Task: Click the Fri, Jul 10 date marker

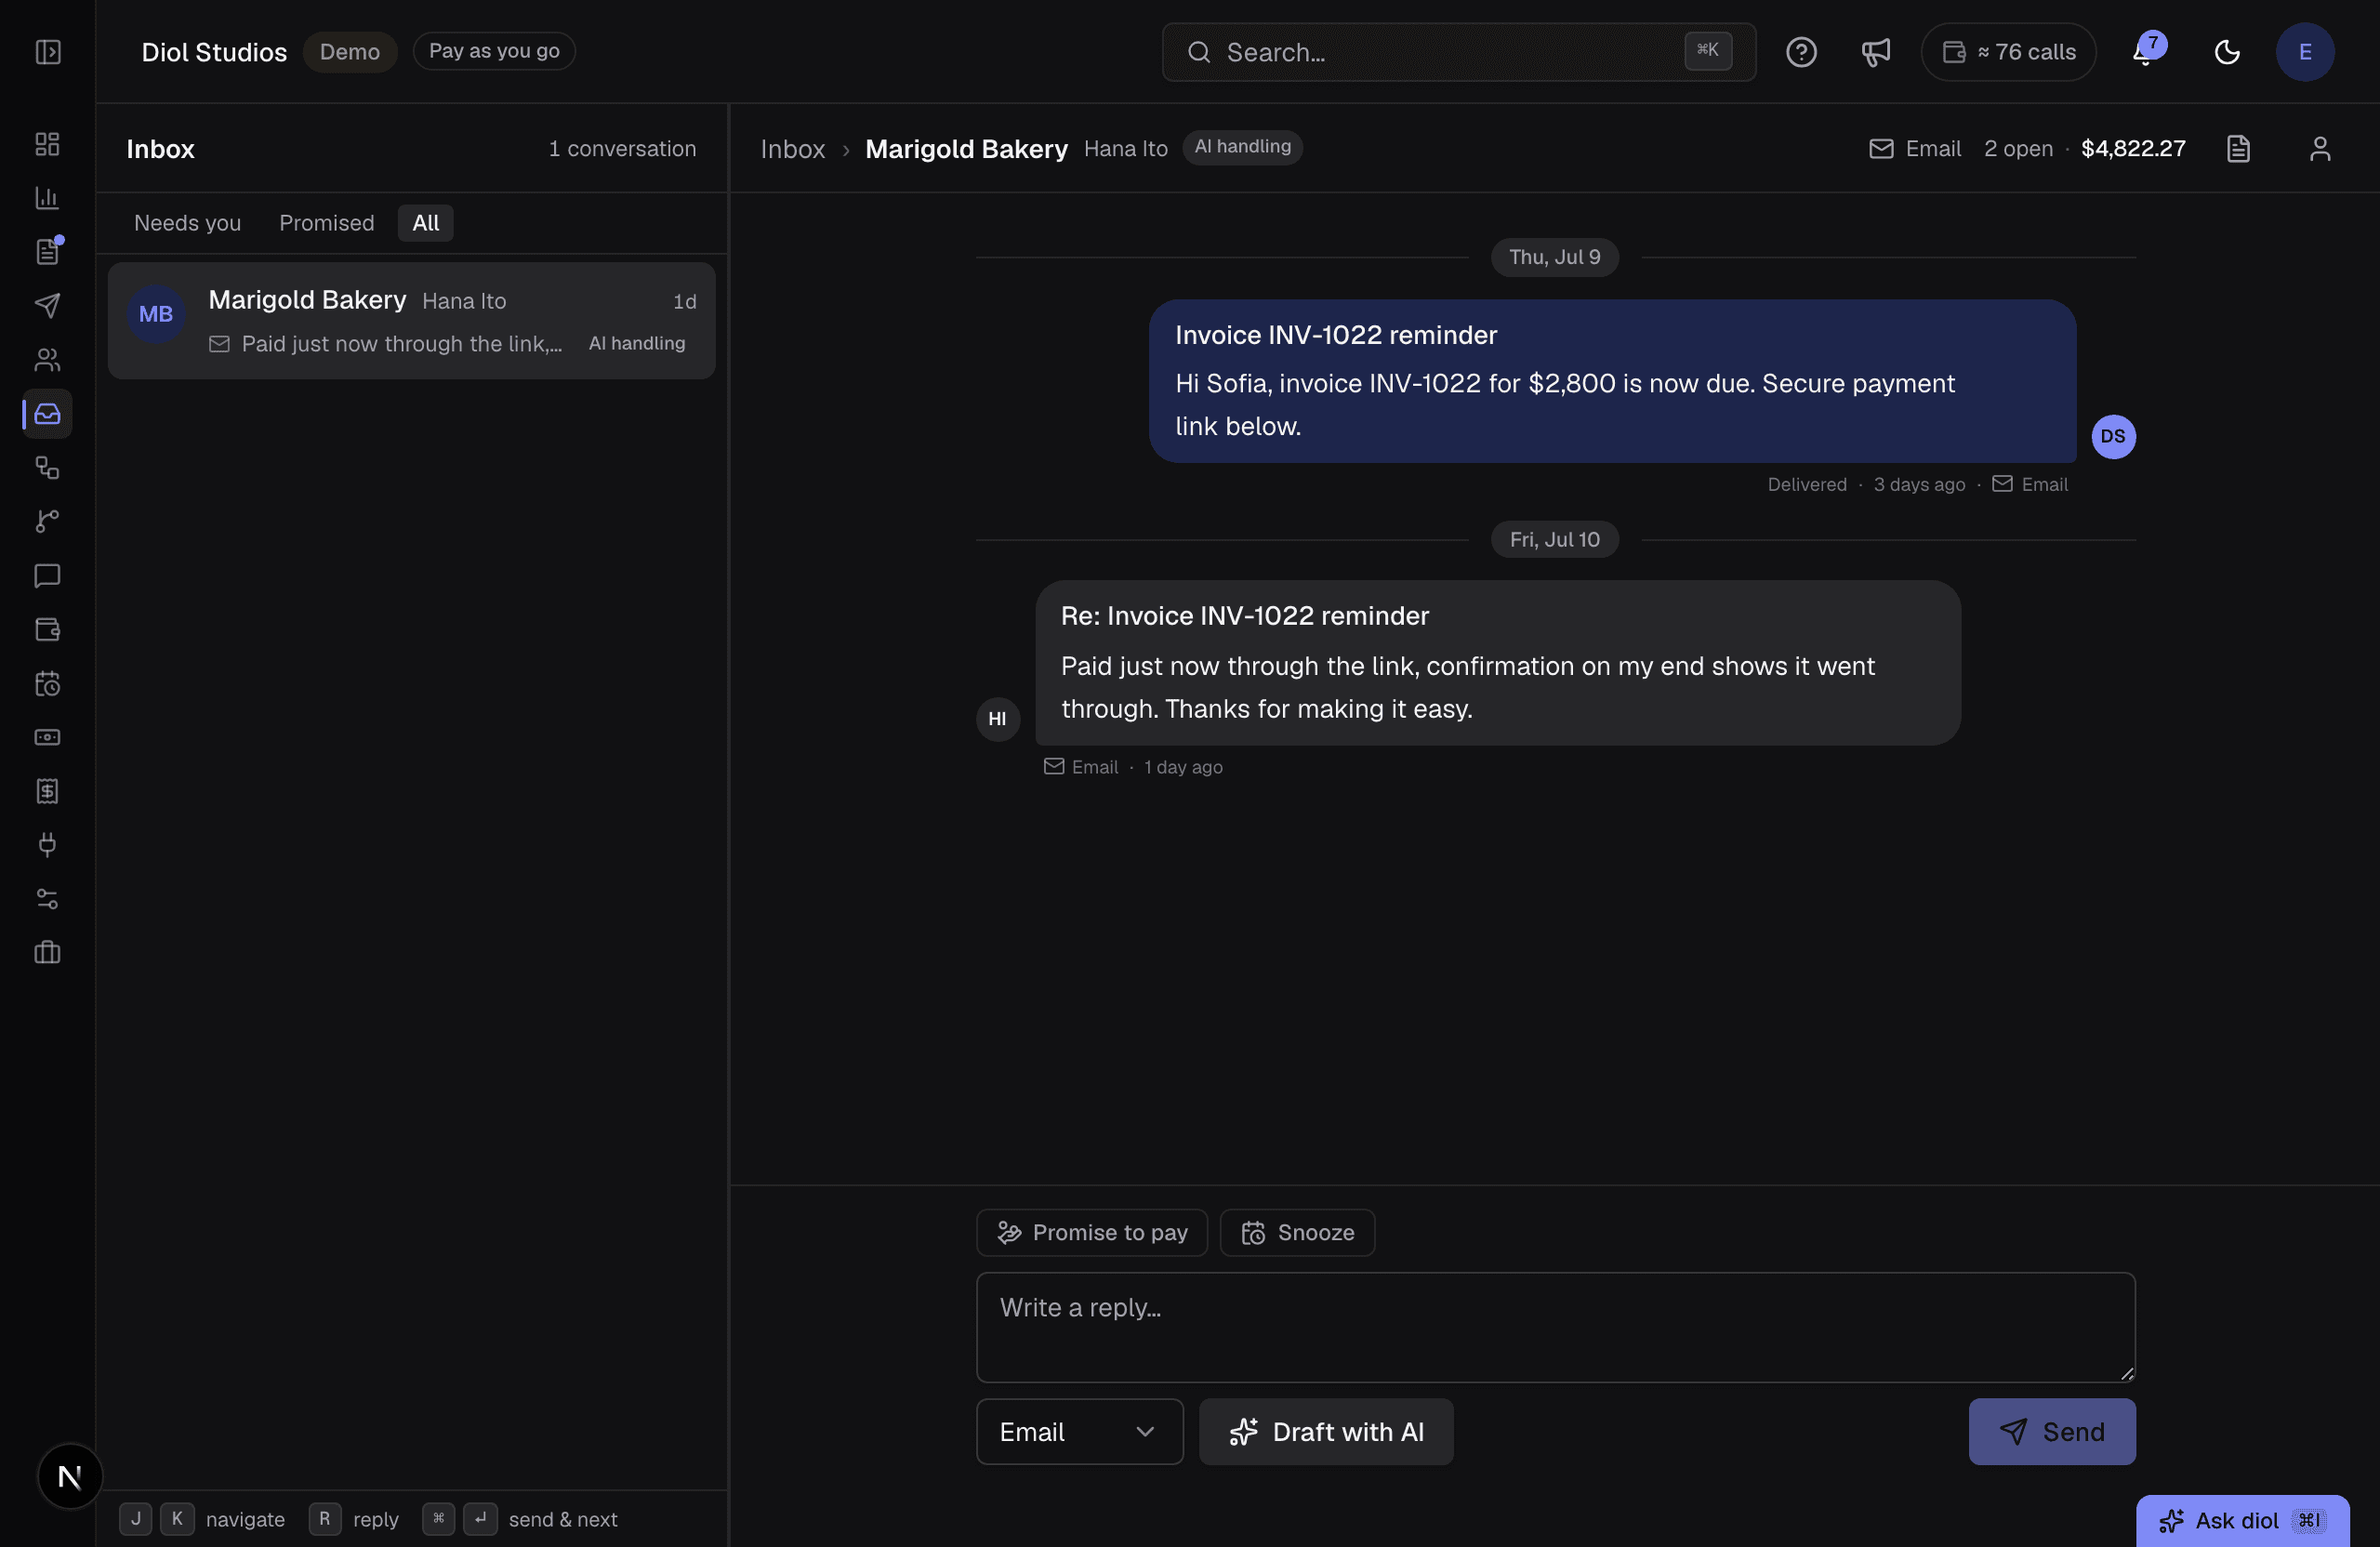Action: pyautogui.click(x=1555, y=540)
